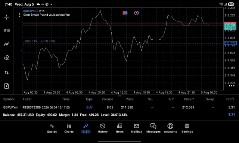Open the Accounts tab

coord(170,128)
